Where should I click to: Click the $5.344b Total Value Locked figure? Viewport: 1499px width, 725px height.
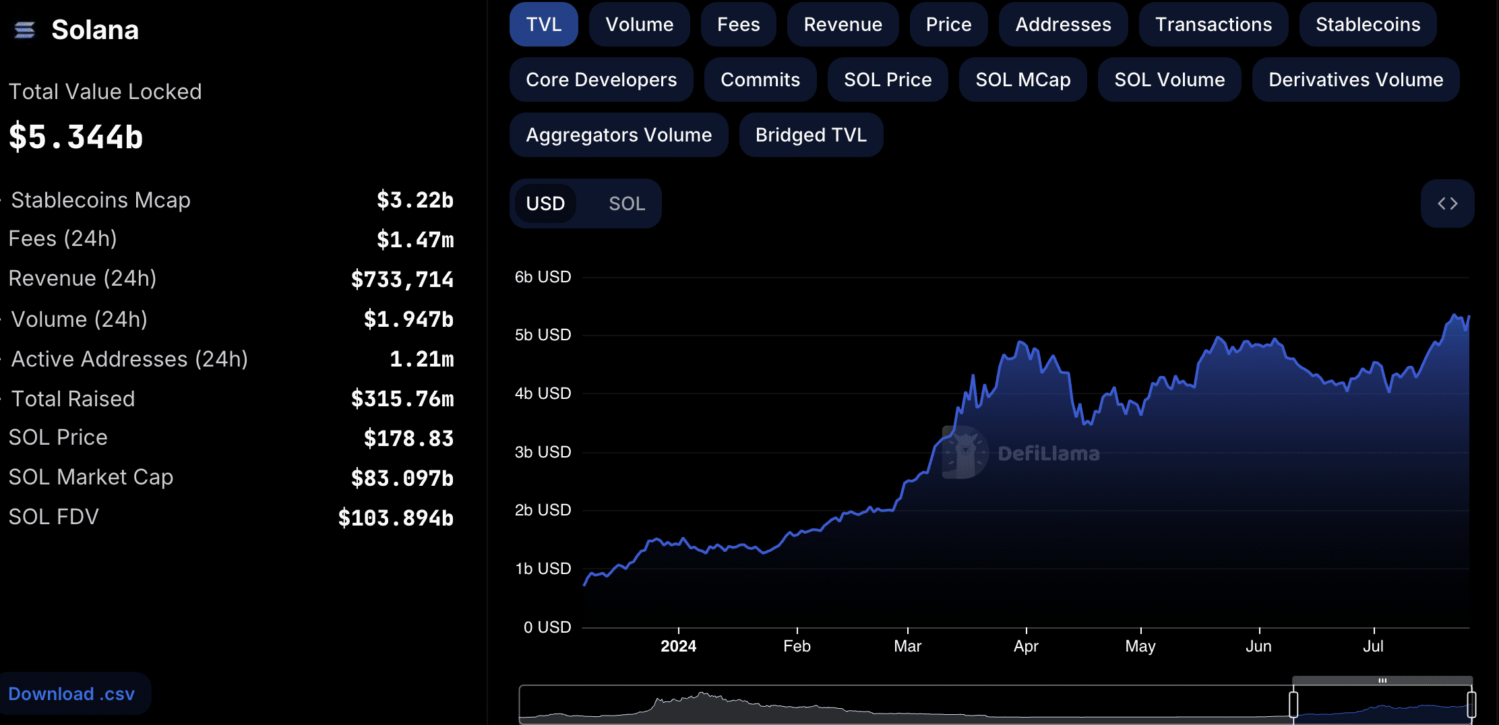[x=75, y=137]
